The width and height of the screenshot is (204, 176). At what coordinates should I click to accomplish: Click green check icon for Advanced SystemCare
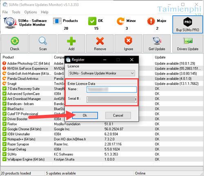4,94
